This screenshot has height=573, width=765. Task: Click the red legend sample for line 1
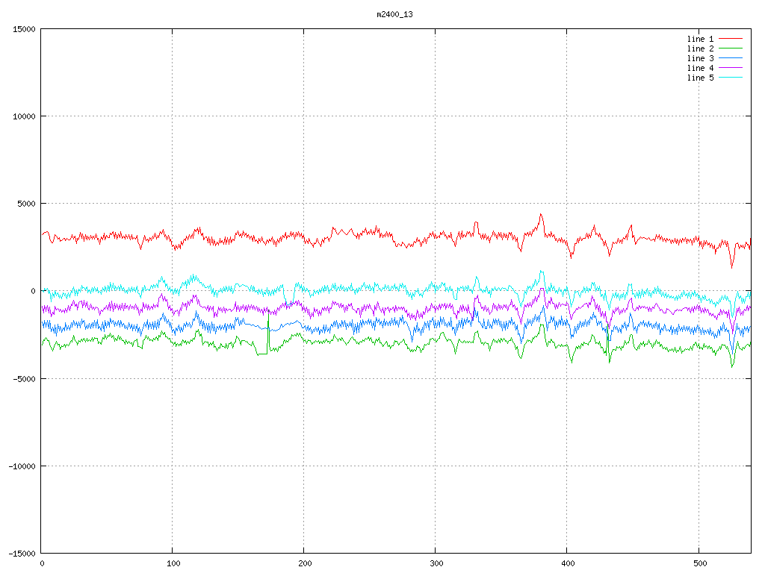click(x=731, y=39)
